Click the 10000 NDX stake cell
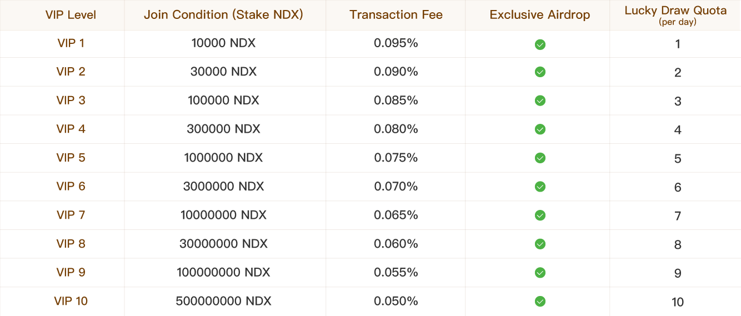Screen dimensions: 741x316 (x=224, y=43)
